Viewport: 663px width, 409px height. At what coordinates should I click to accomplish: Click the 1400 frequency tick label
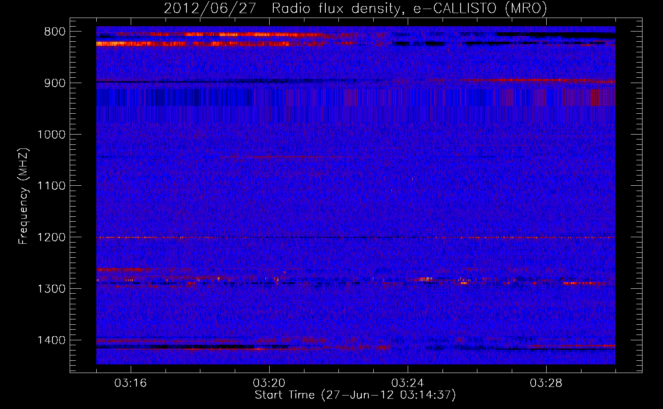point(52,340)
